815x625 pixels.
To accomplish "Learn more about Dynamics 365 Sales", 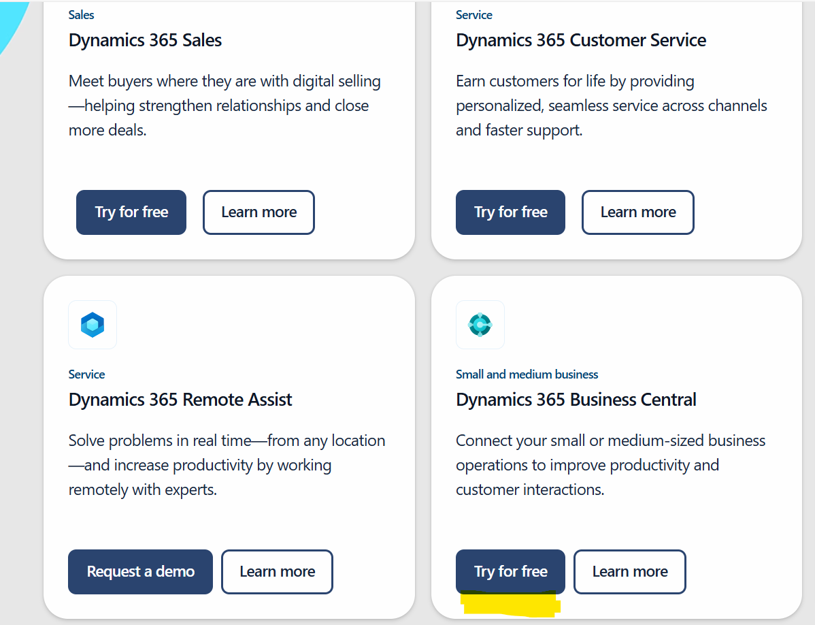I will point(259,212).
